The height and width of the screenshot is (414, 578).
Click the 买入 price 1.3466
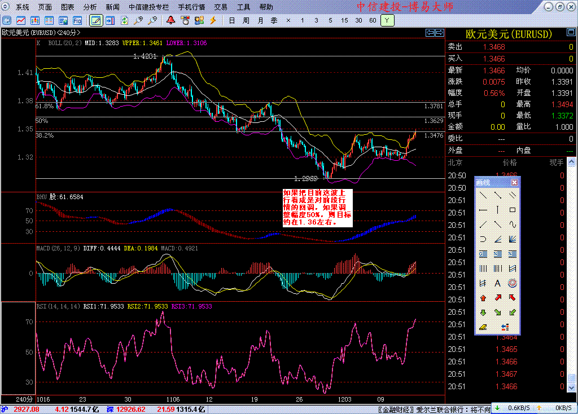494,59
